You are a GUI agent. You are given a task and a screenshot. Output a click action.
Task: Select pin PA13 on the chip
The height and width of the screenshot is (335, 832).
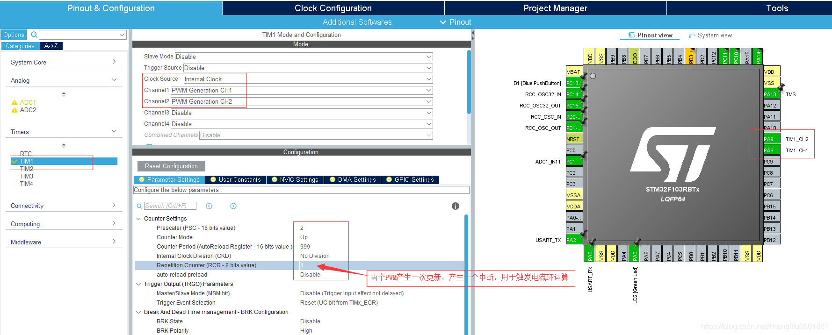(x=771, y=94)
